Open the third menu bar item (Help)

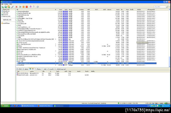click(11, 4)
